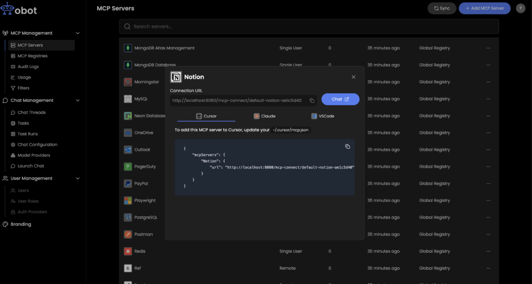Click the MongoDB Atlas Management leaf icon

pos(128,48)
